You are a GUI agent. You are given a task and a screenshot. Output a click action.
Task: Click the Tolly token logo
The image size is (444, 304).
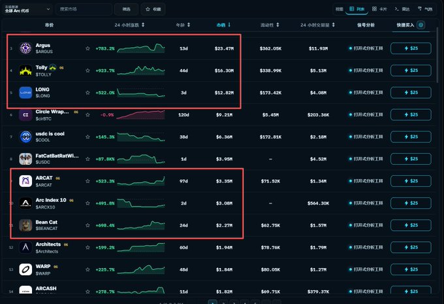coord(25,71)
